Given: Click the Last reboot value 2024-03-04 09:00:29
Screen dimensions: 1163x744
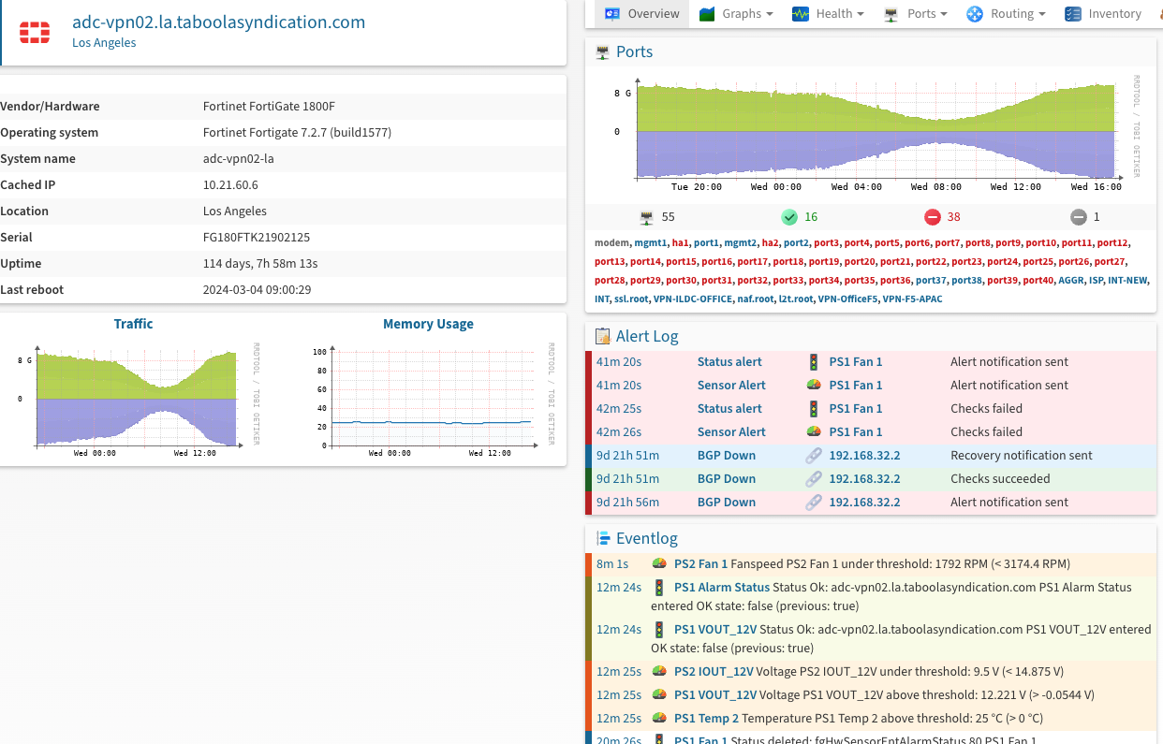Looking at the screenshot, I should tap(258, 290).
